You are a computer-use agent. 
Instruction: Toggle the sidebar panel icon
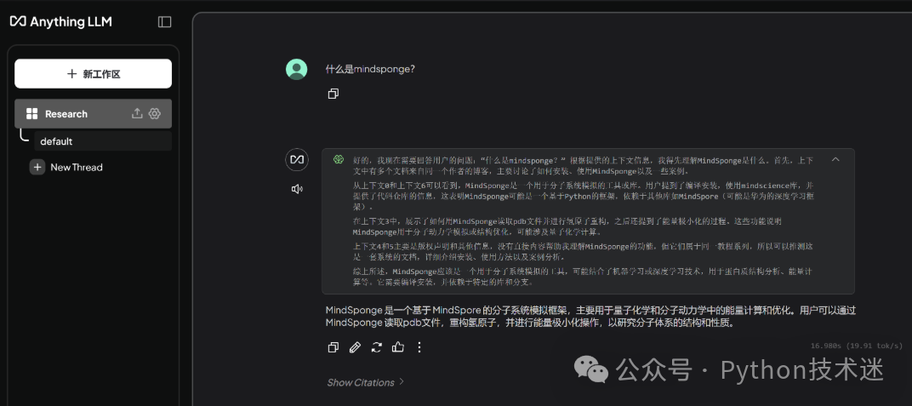coord(164,21)
